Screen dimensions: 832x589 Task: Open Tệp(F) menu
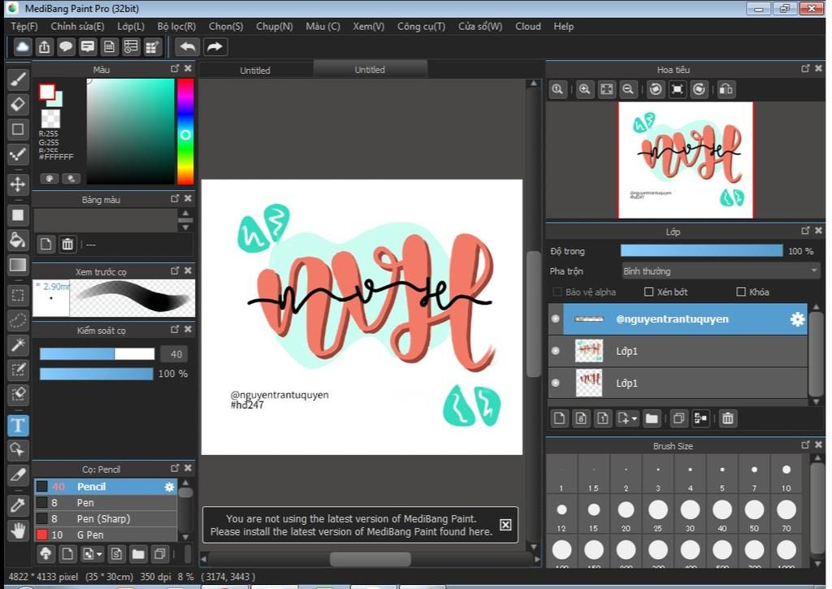coord(24,27)
